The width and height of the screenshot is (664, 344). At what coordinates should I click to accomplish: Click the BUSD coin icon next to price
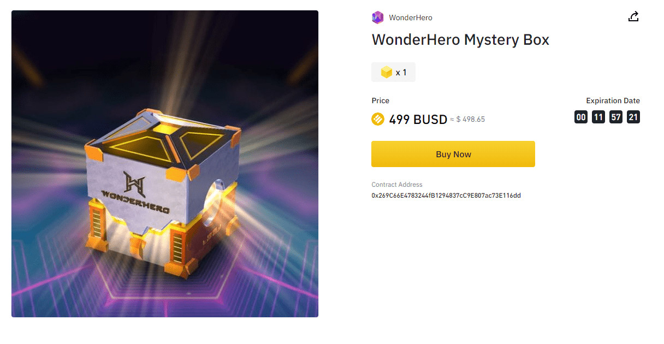(x=378, y=119)
